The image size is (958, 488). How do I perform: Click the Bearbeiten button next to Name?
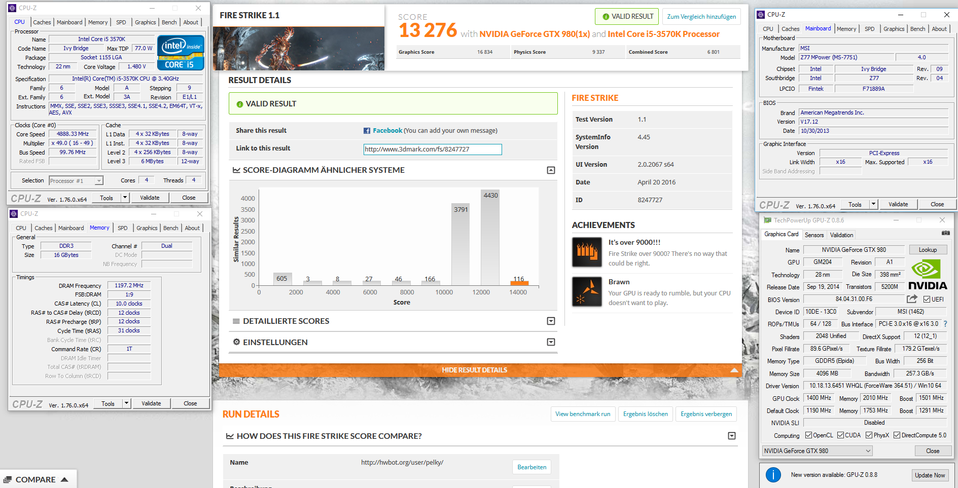pyautogui.click(x=531, y=467)
